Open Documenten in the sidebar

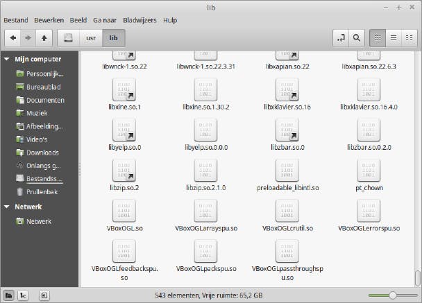click(x=40, y=100)
